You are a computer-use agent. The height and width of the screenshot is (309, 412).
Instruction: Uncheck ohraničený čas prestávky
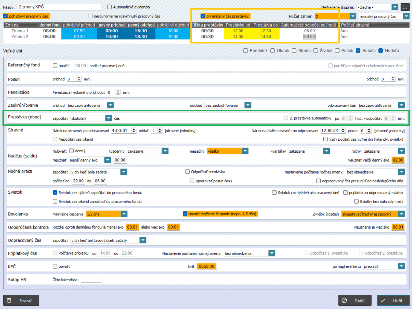[203, 16]
